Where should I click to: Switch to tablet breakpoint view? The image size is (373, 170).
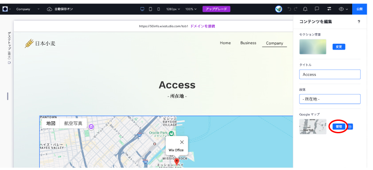[x=150, y=9]
